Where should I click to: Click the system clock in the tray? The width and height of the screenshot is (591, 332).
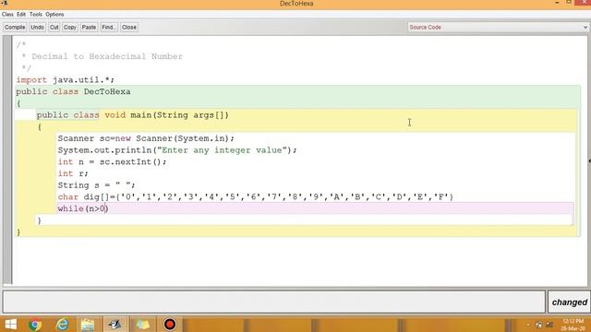tap(573, 325)
